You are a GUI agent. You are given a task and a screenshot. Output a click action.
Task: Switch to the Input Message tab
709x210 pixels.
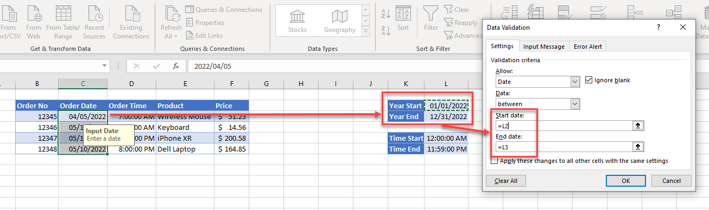pyautogui.click(x=544, y=47)
